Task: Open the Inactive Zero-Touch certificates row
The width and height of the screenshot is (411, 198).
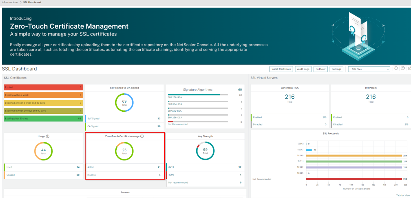Action: tap(124, 175)
